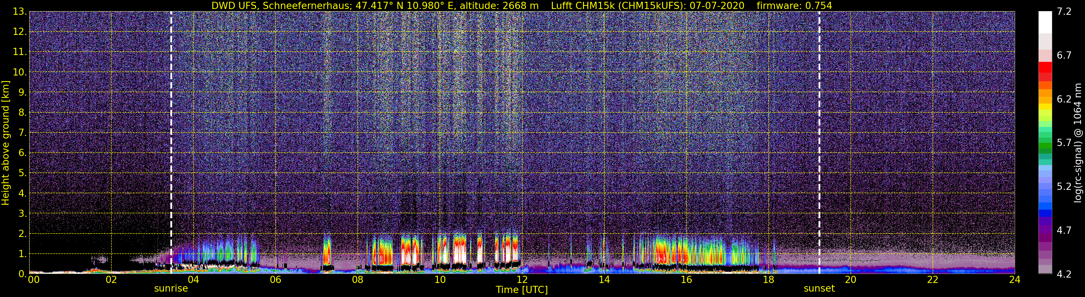This screenshot has height=297, width=1085.
Task: Click the deep blue colorbar segment below 5.2
Action: [1045, 213]
